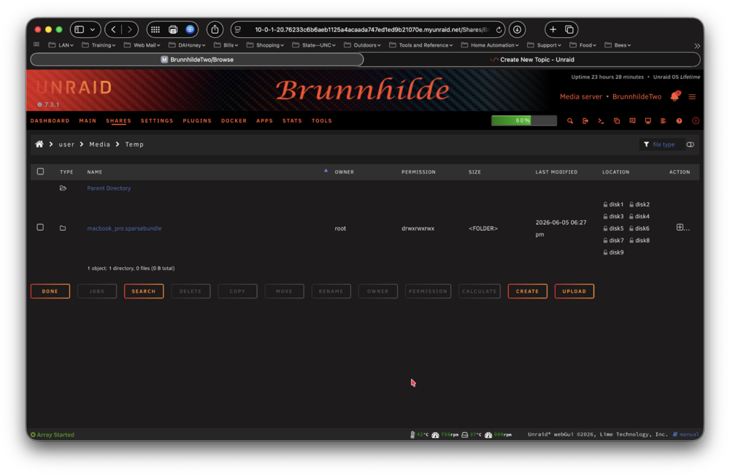Image resolution: width=730 pixels, height=475 pixels.
Task: Toggle the Safari sidebar icon
Action: coord(79,29)
